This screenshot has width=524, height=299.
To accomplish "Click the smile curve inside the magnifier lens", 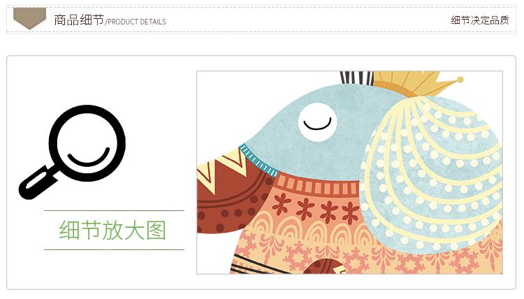I will pos(89,157).
